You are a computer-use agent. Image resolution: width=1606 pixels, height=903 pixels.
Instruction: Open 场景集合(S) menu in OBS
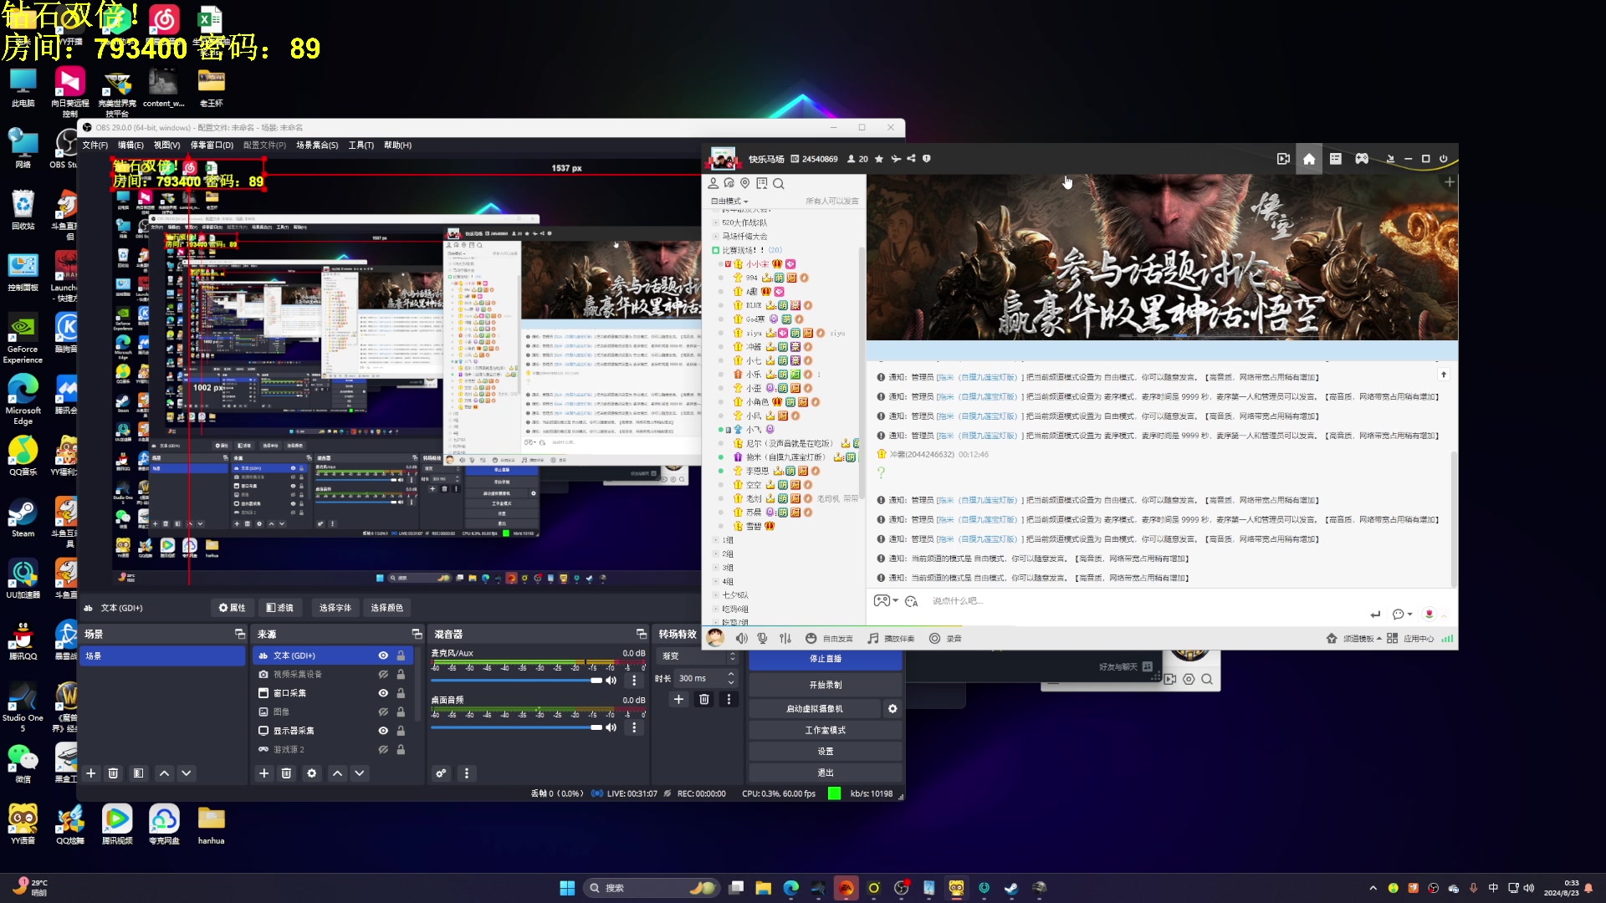click(x=317, y=145)
